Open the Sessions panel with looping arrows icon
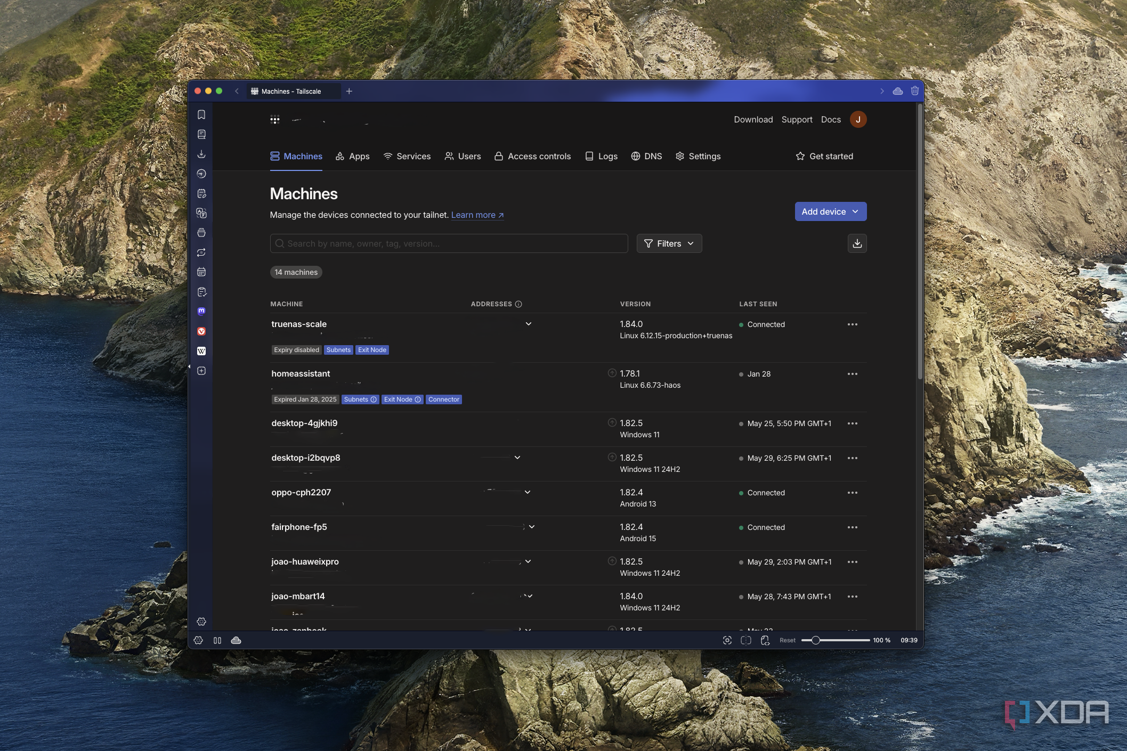This screenshot has width=1127, height=751. [201, 252]
